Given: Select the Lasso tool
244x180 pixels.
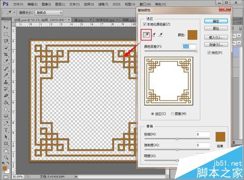Looking at the screenshot, I should tap(6, 41).
